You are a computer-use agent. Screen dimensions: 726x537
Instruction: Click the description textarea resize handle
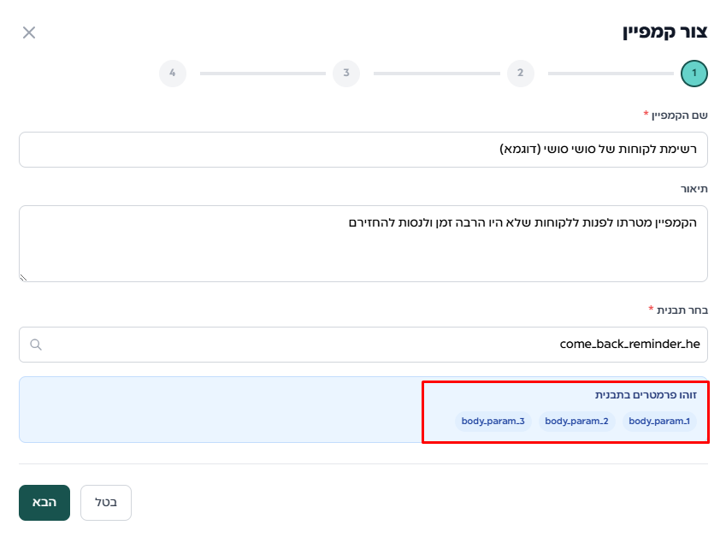click(x=23, y=277)
